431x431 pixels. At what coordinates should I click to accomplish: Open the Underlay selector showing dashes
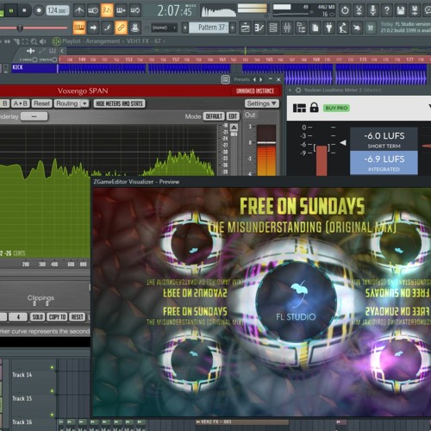34,116
